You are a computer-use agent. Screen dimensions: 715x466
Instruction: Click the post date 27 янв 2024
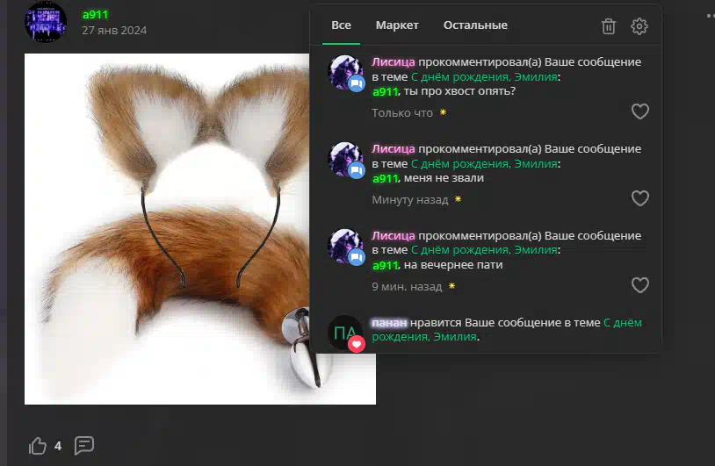point(114,30)
